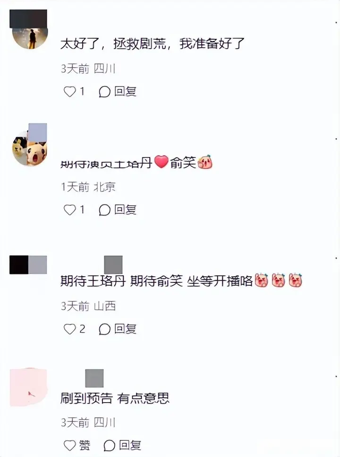This screenshot has width=340, height=457.
Task: Click the like count 2 on Shanxi comment
Action: coord(82,329)
